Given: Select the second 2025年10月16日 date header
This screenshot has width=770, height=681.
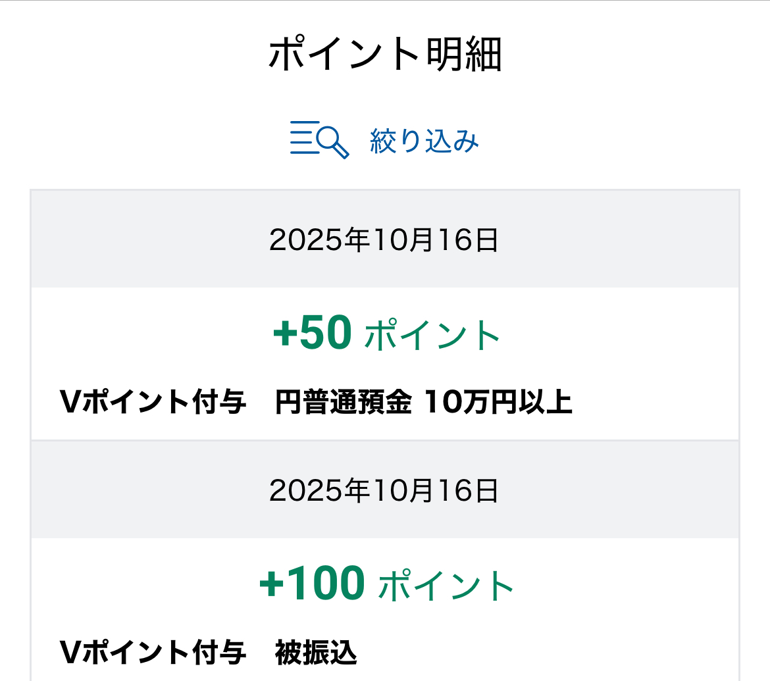Looking at the screenshot, I should (x=384, y=491).
